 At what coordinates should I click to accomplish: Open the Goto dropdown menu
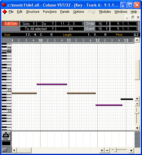(x=28, y=24)
